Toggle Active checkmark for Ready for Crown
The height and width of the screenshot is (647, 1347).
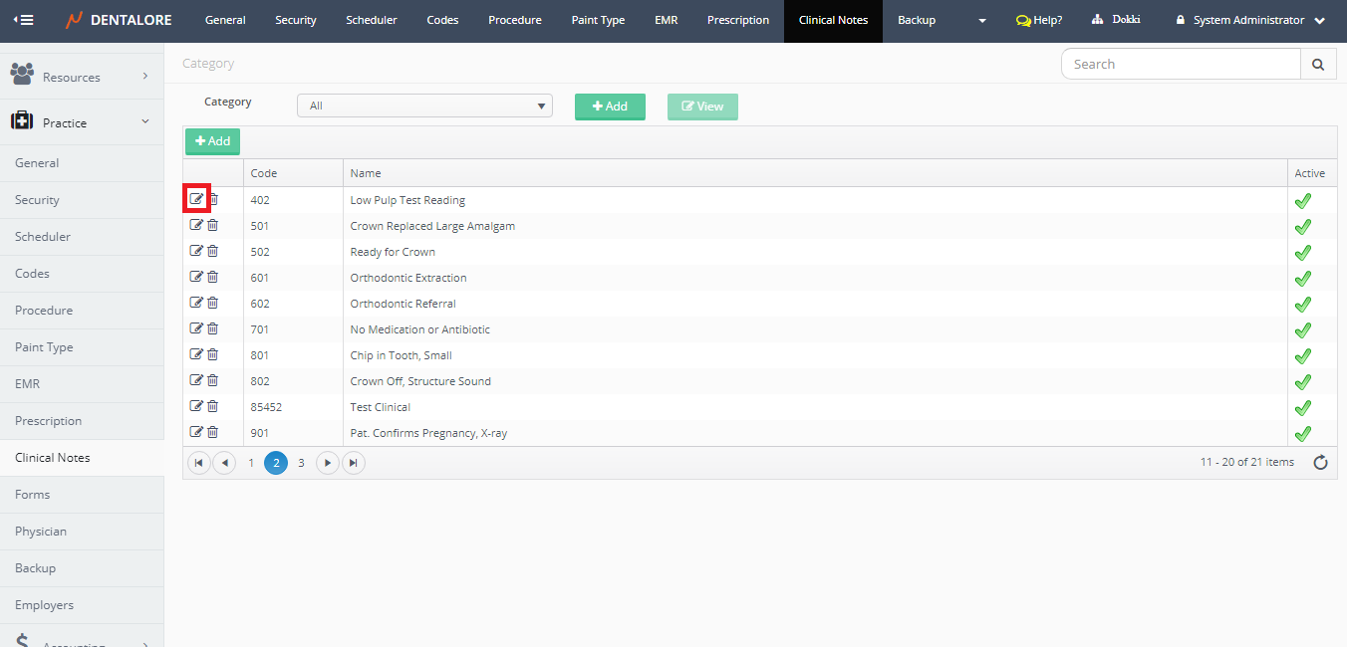pos(1302,252)
